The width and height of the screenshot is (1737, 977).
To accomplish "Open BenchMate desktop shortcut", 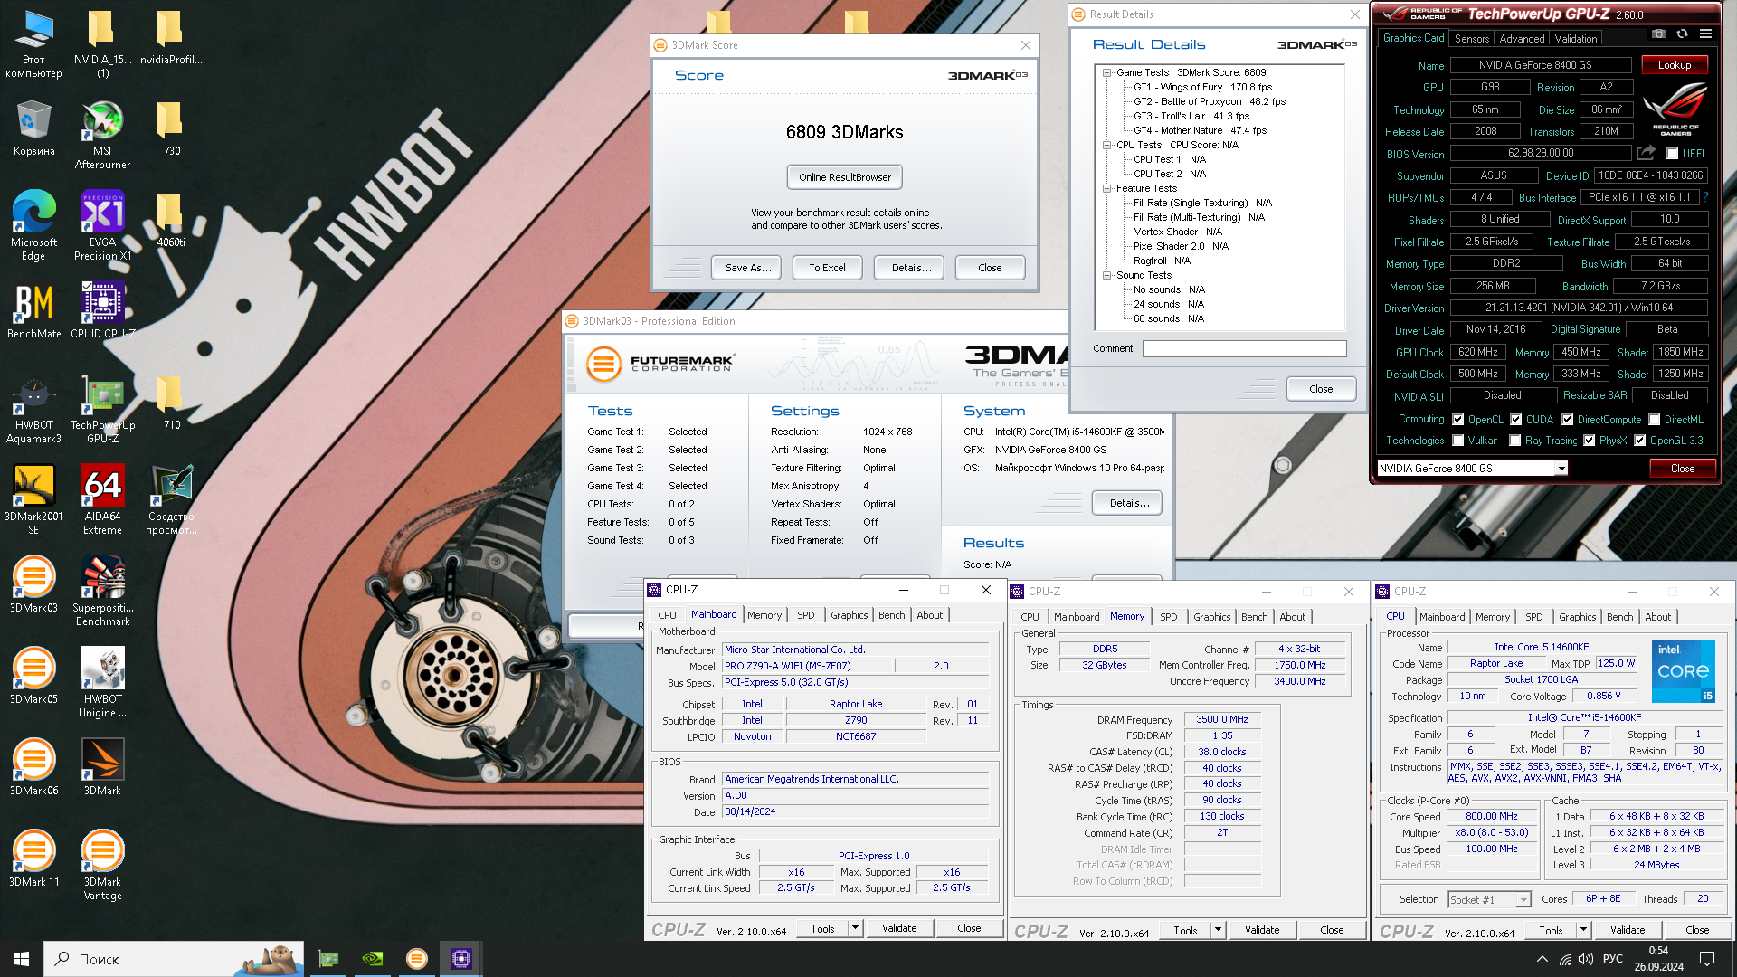I will point(33,312).
